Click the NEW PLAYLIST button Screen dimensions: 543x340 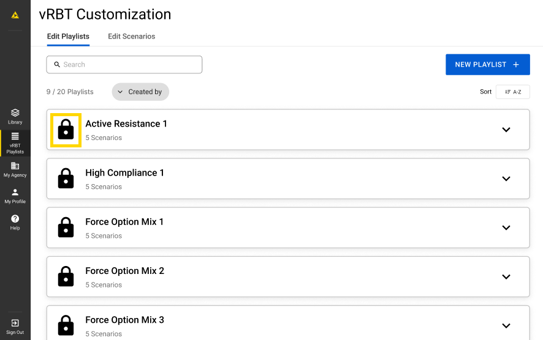pyautogui.click(x=487, y=64)
